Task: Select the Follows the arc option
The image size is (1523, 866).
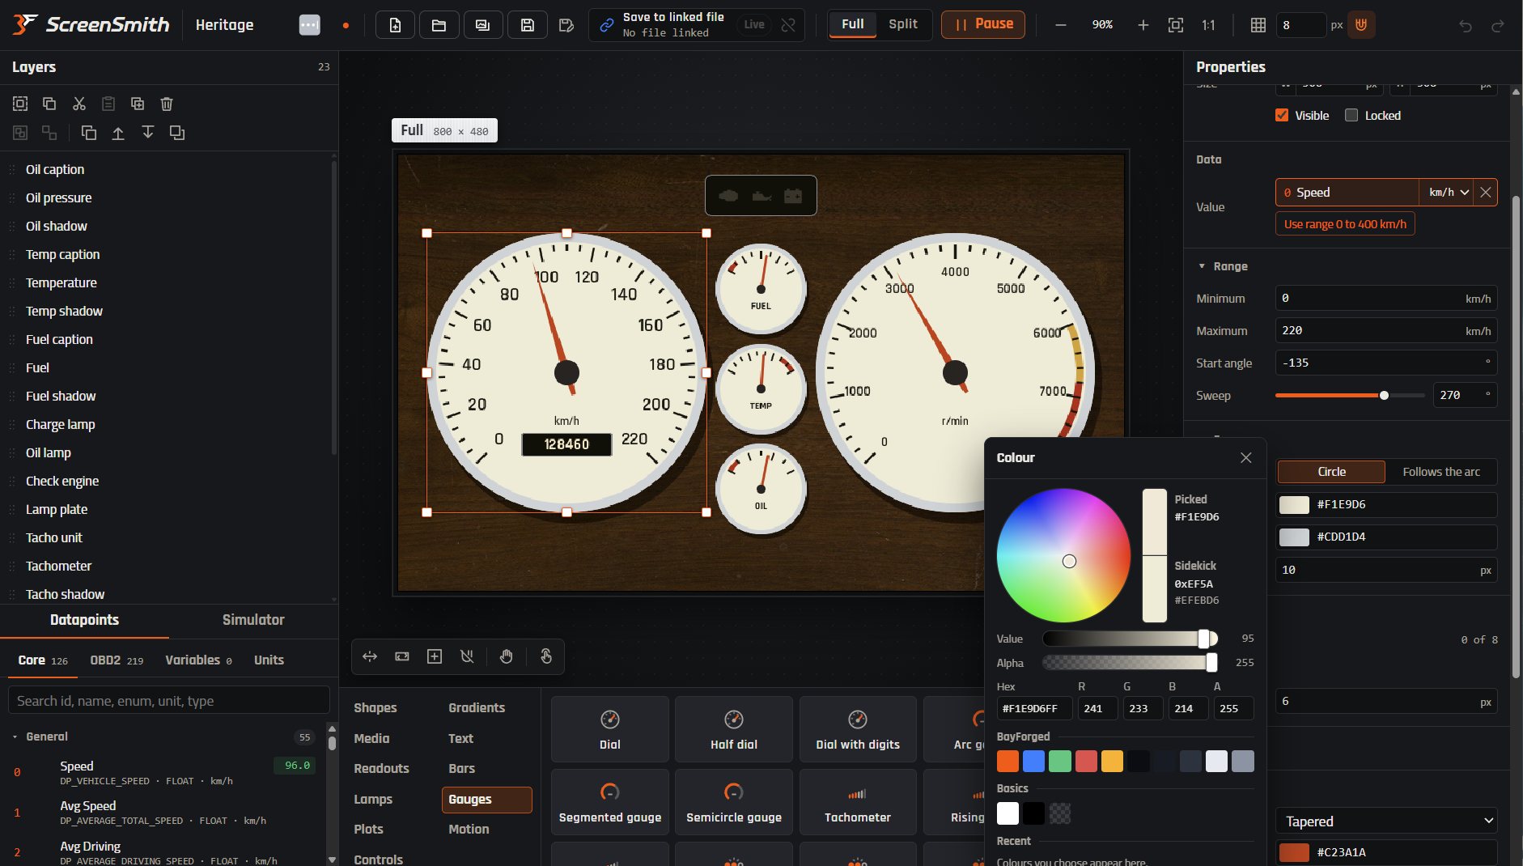Action: 1440,472
